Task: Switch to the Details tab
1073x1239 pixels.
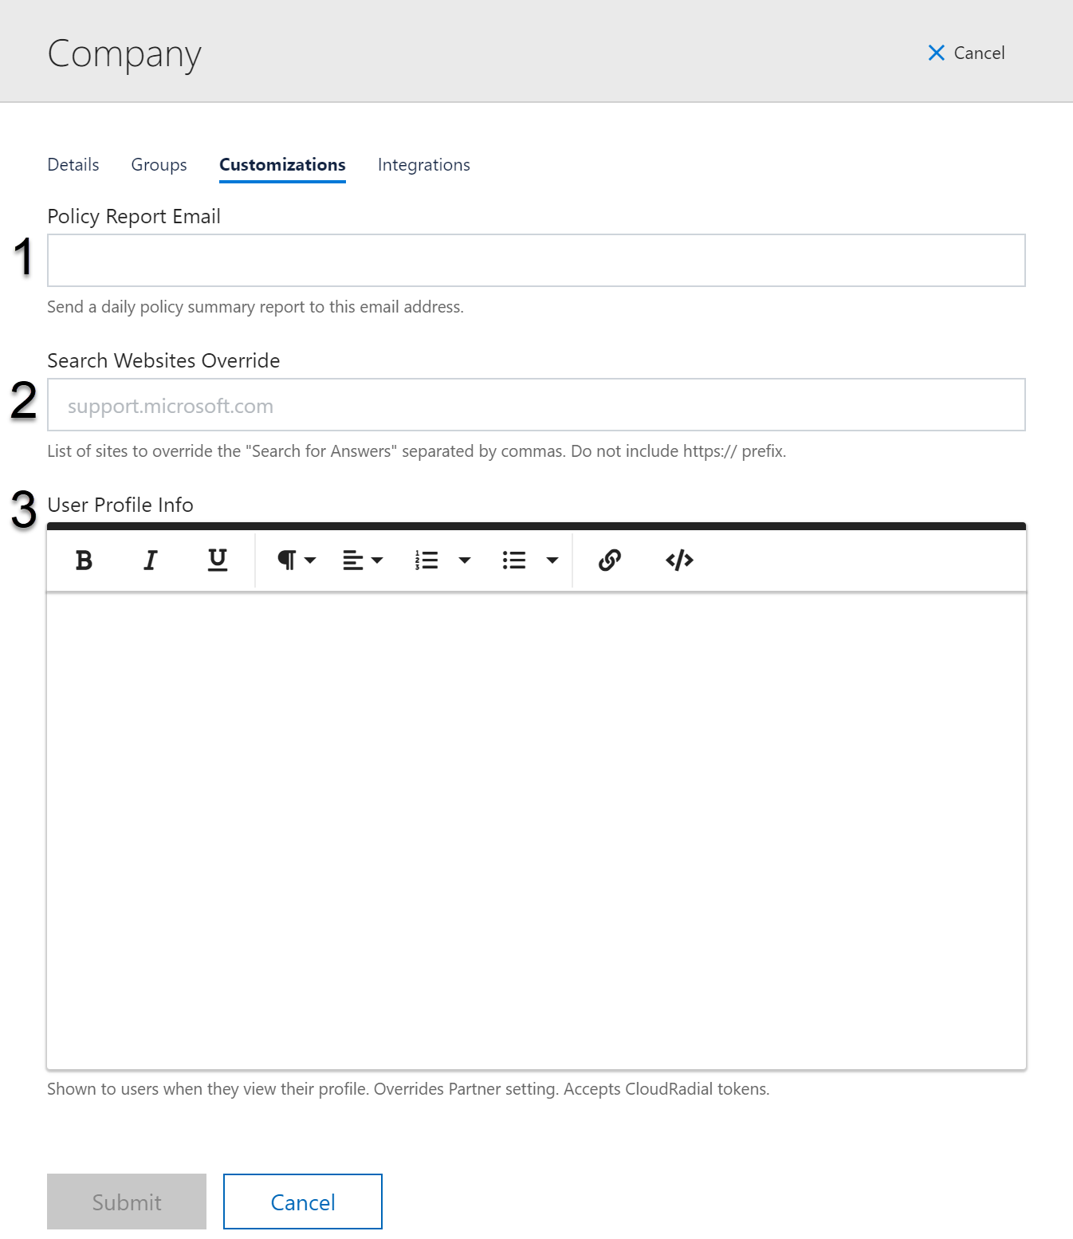Action: point(73,165)
